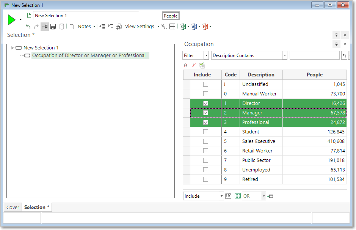The height and width of the screenshot is (230, 356).
Task: Click the collapse all levels icon
Action: pos(102,27)
